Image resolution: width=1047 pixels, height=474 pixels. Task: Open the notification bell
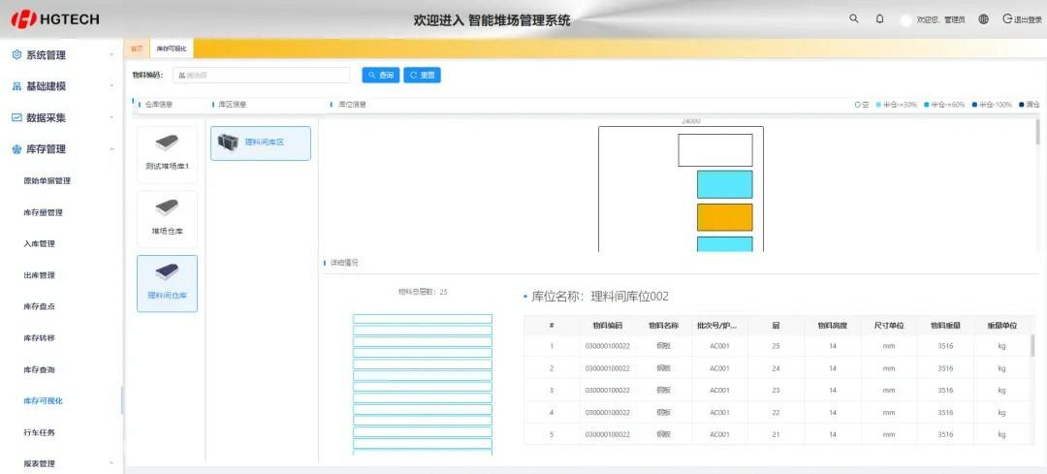click(879, 18)
